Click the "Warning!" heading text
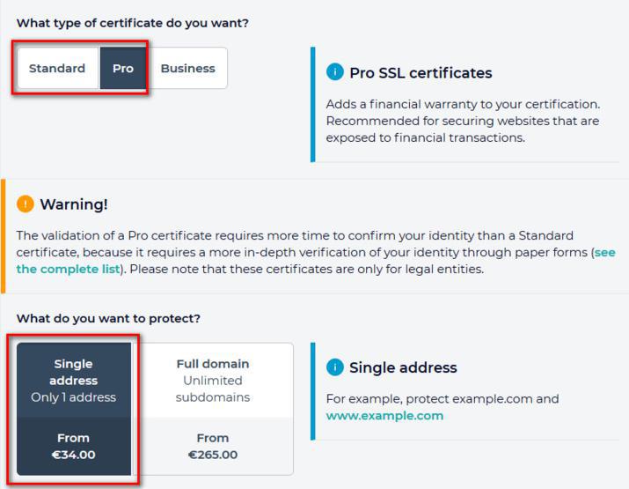The width and height of the screenshot is (629, 489). click(x=74, y=204)
